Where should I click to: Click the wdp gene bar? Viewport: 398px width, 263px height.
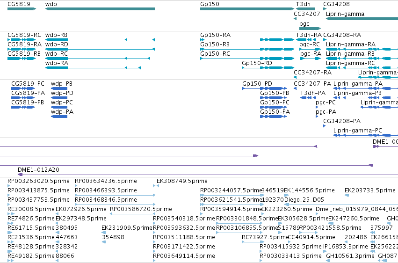point(100,9)
